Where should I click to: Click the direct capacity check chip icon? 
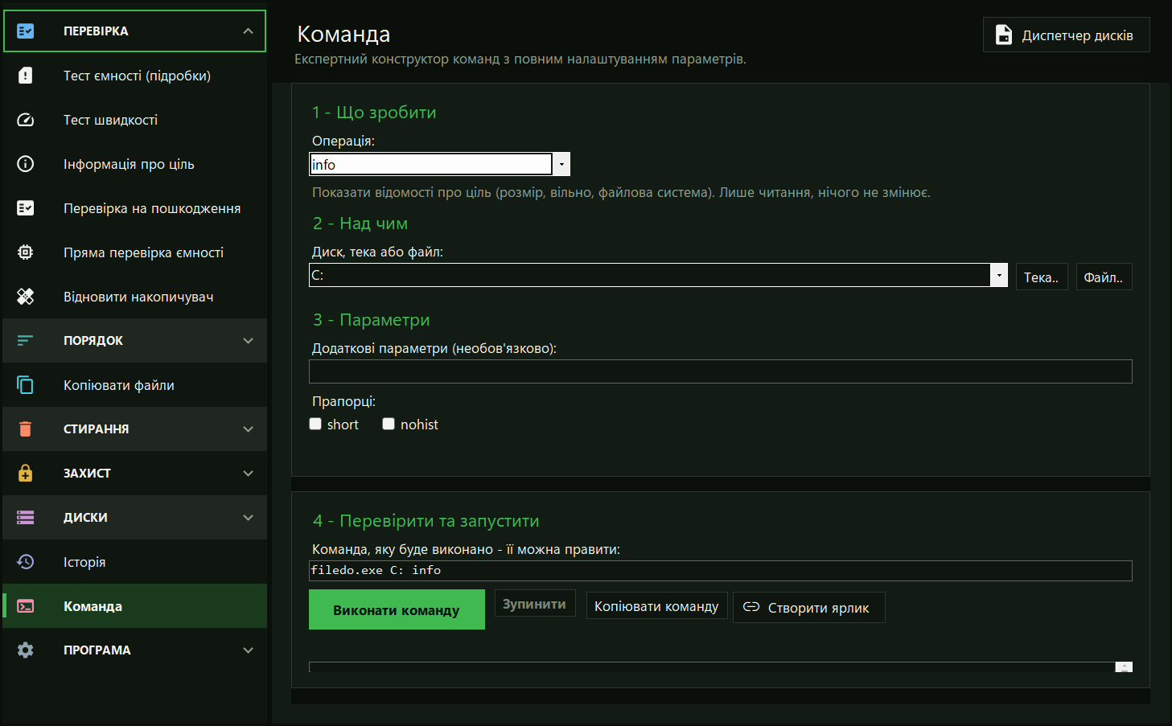point(26,252)
